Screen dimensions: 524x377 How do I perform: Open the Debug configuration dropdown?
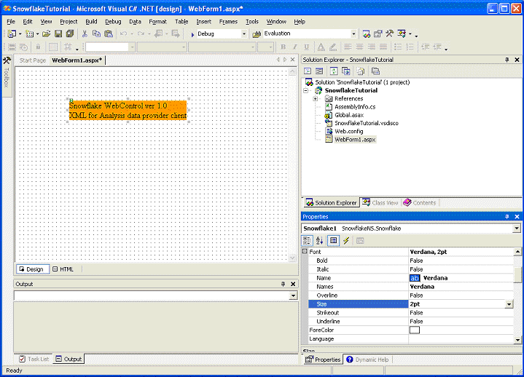[x=244, y=34]
